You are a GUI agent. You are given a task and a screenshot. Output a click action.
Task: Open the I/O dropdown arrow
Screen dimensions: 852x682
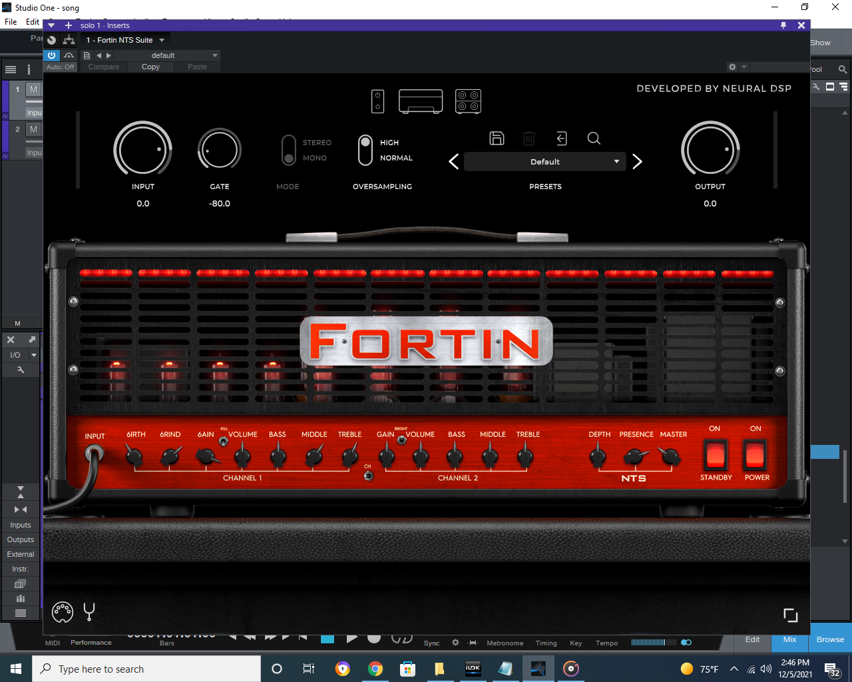click(x=34, y=355)
